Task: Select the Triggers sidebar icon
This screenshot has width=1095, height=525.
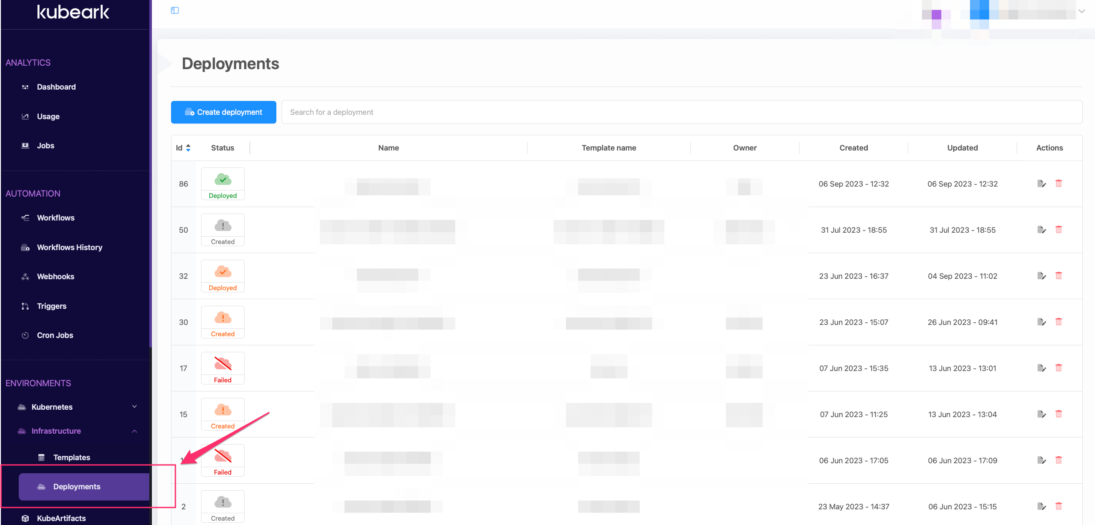Action: pos(25,306)
